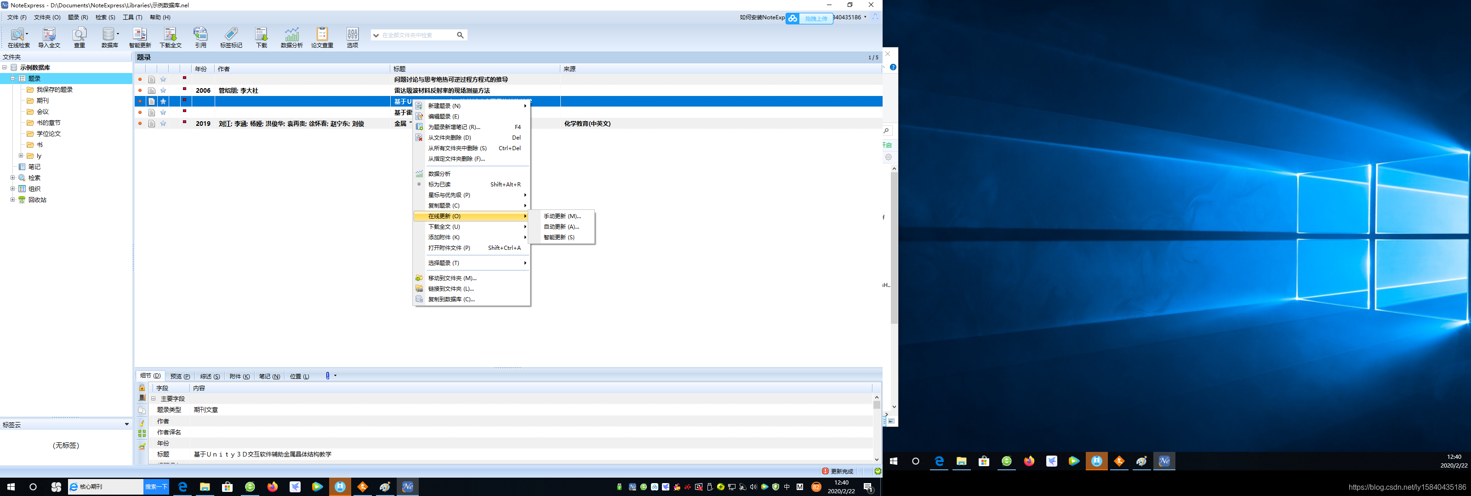Toggle star on the first record

coord(163,79)
